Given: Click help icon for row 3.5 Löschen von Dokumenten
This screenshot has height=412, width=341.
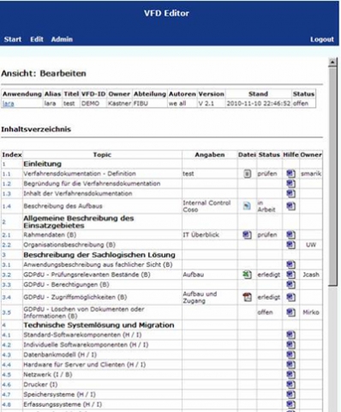Looking at the screenshot, I should click(x=290, y=312).
